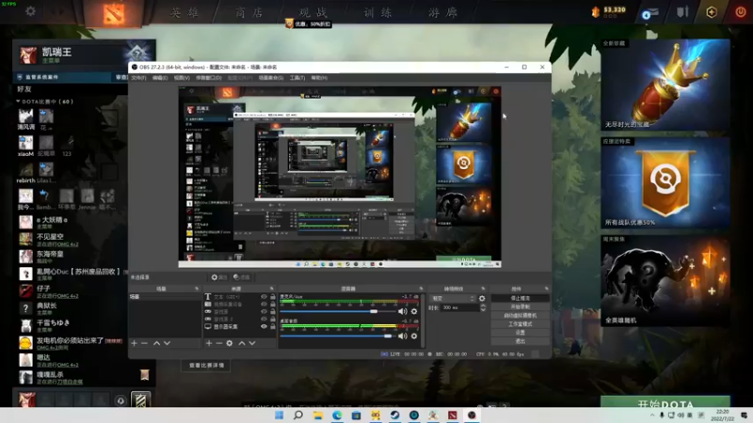Click the transition duration stepper arrows

tap(483, 308)
